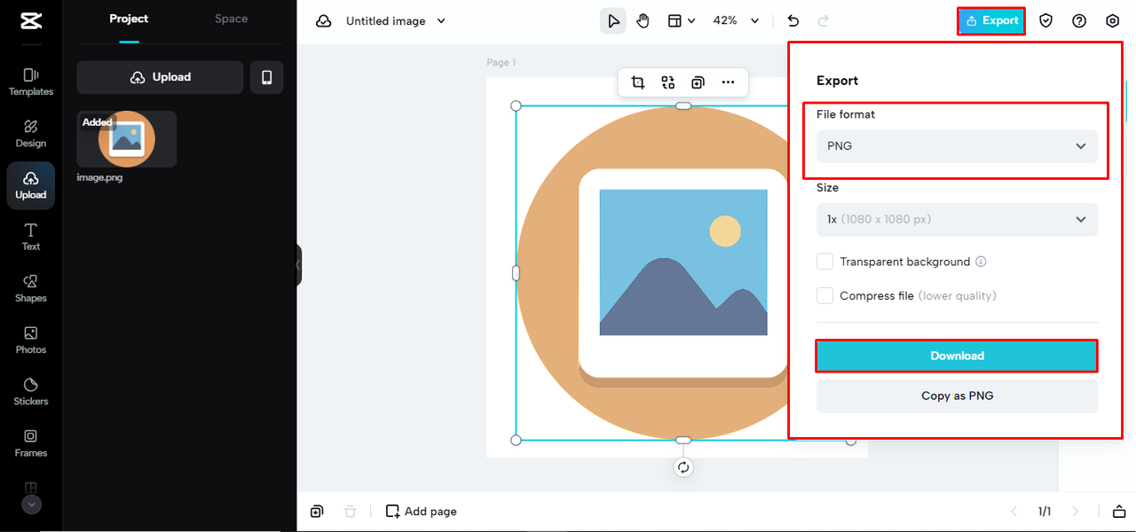Open the layers icon at bottom right
The image size is (1136, 532).
click(1119, 512)
